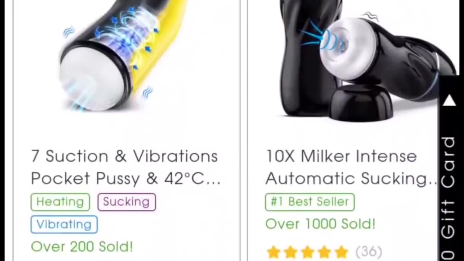
Task: Open the (36) reviews count
Action: click(369, 252)
